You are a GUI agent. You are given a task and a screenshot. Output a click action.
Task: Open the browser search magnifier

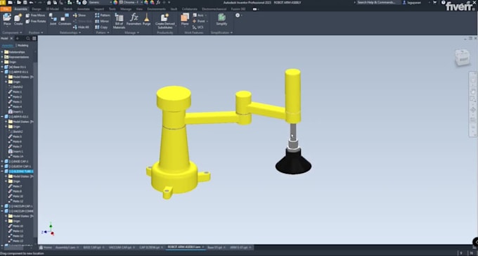click(x=28, y=39)
